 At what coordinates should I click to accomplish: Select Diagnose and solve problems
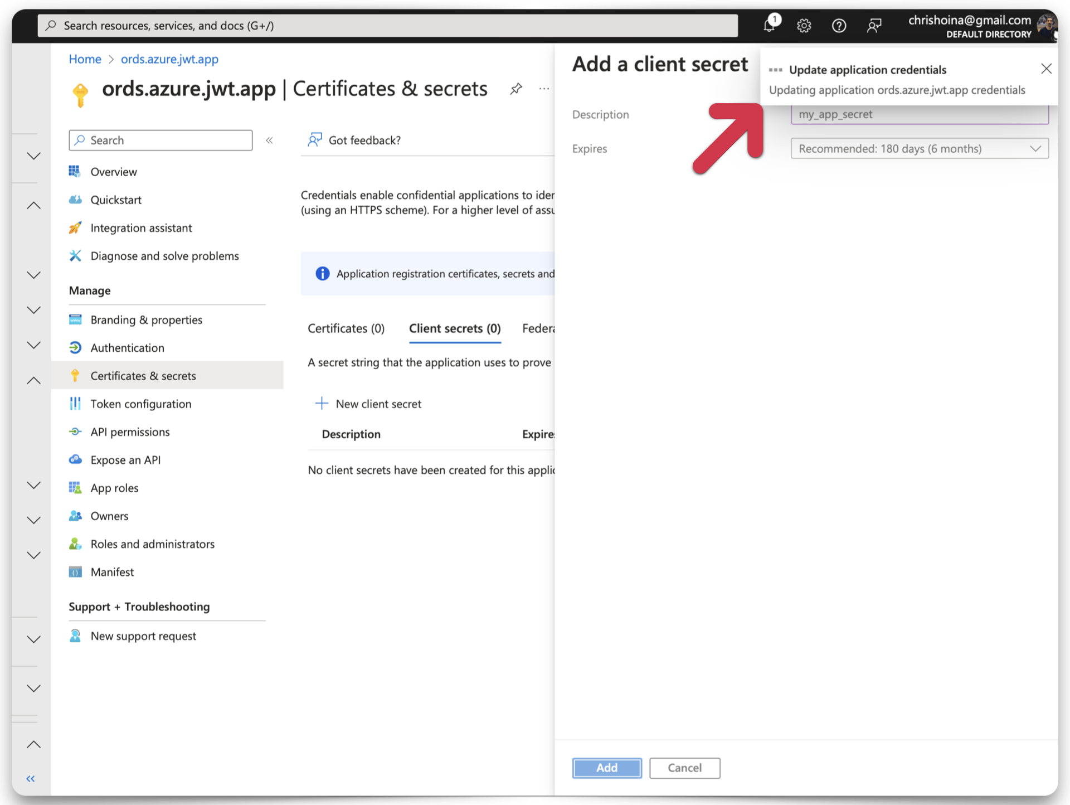[x=165, y=255]
